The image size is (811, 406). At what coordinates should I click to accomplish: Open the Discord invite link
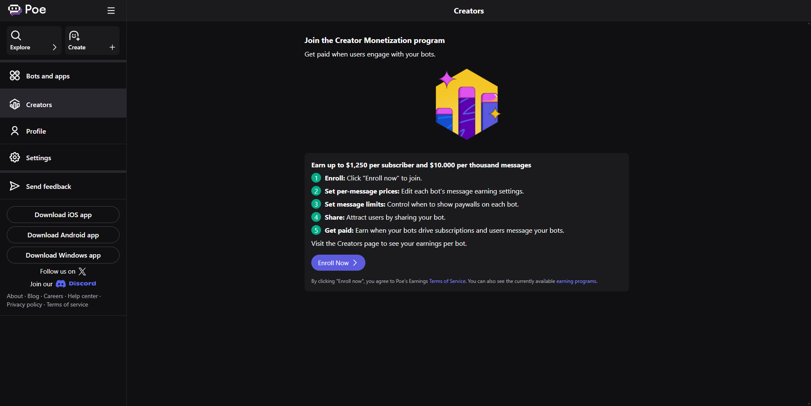click(76, 284)
